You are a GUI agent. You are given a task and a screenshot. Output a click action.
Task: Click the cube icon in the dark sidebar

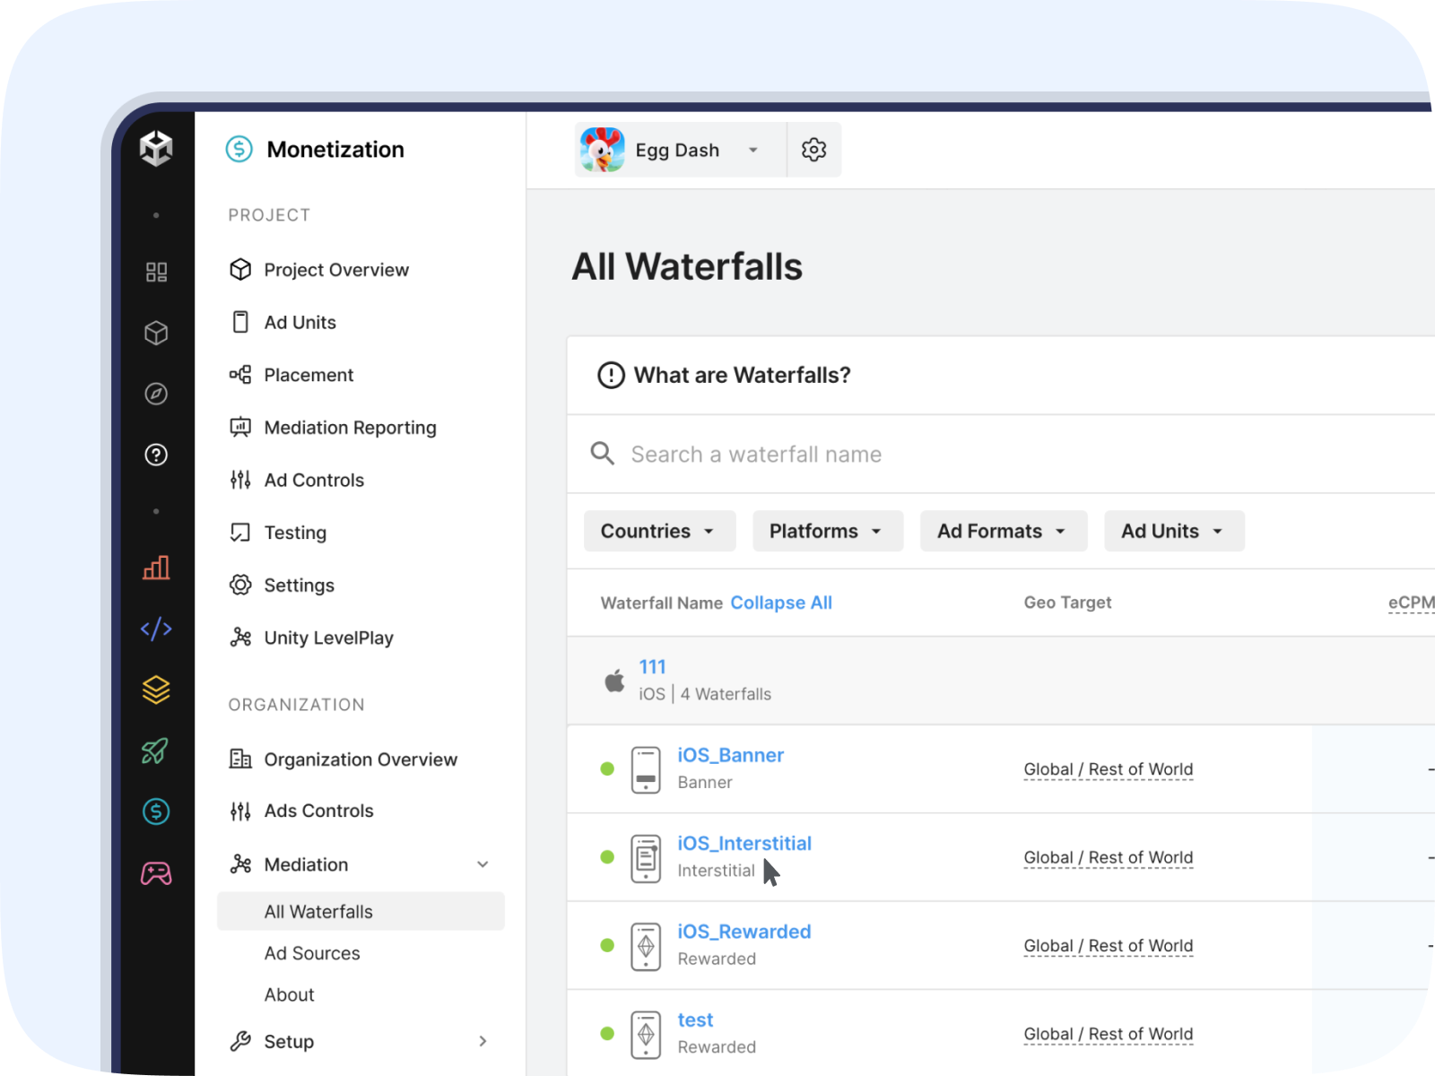point(156,334)
